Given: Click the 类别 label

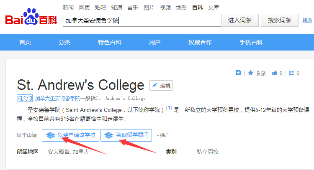Looking at the screenshot, I should pyautogui.click(x=171, y=152).
